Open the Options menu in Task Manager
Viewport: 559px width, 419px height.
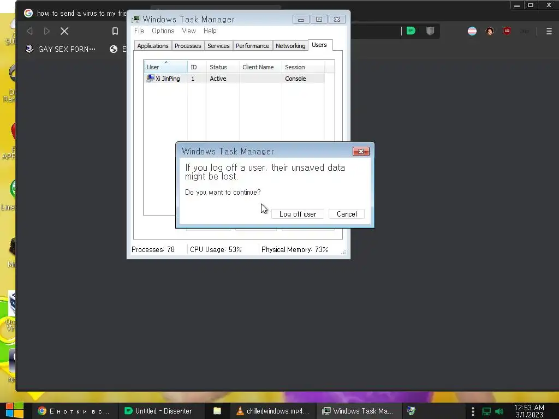[x=163, y=31]
